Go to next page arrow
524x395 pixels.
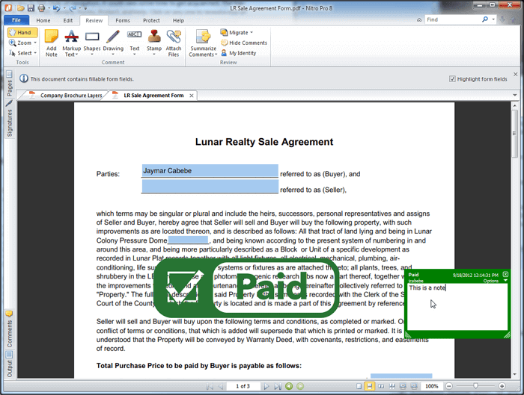click(x=266, y=386)
